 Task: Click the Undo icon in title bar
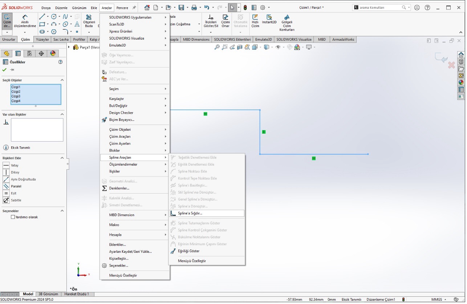tap(207, 7)
